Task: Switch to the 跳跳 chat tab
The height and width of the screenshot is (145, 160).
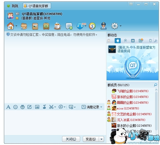Action: (x=13, y=6)
